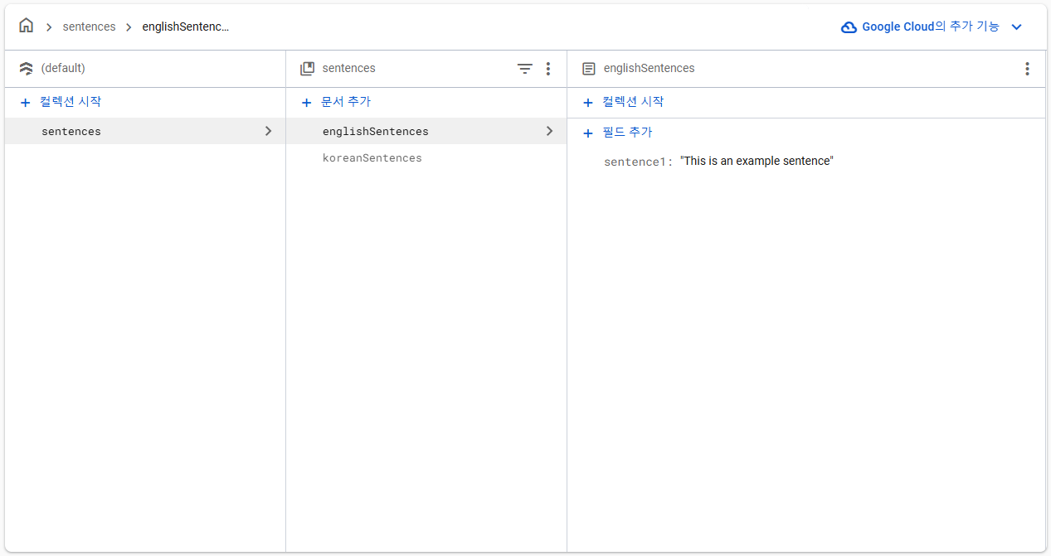
Task: Click the englishSentences document icon in header
Action: tap(589, 69)
